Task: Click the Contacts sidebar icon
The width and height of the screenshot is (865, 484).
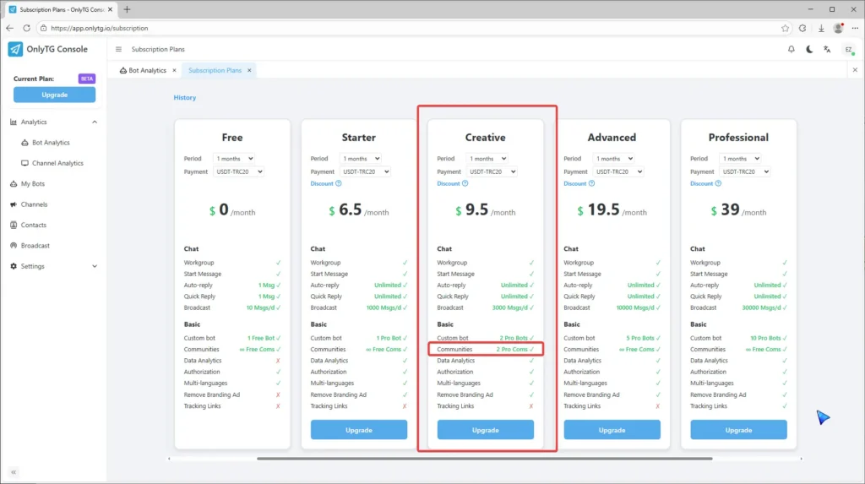Action: pyautogui.click(x=14, y=225)
